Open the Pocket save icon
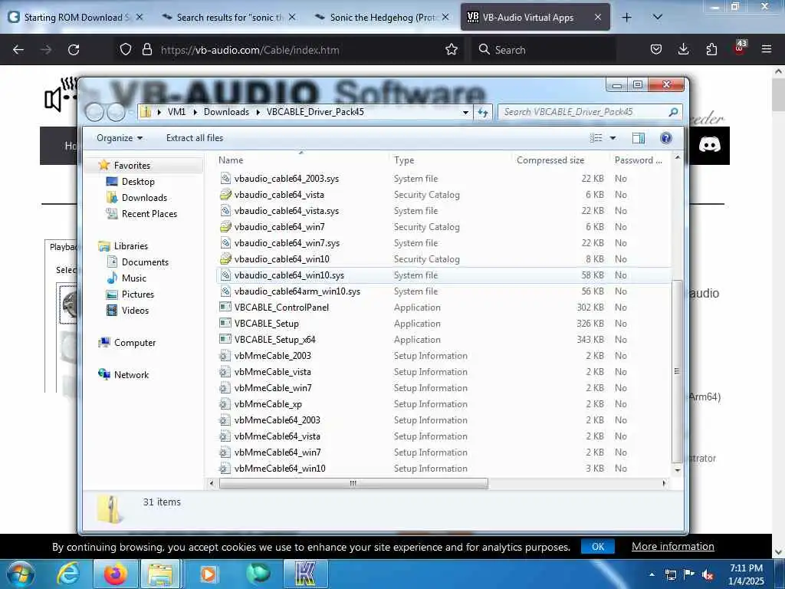Screen dimensions: 785x589 pyautogui.click(x=656, y=50)
